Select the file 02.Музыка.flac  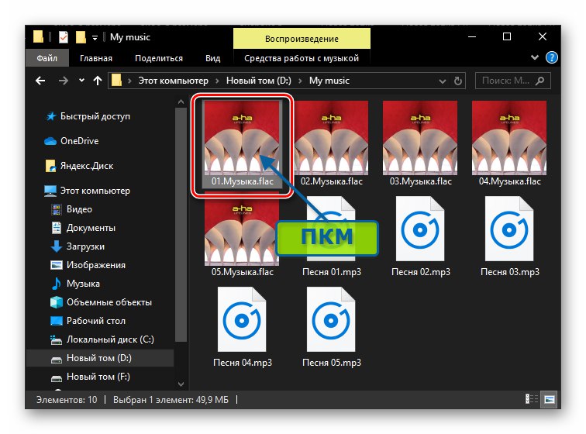331,145
